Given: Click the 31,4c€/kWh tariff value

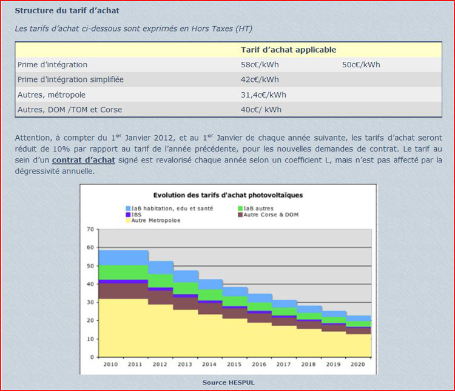Looking at the screenshot, I should [x=263, y=95].
